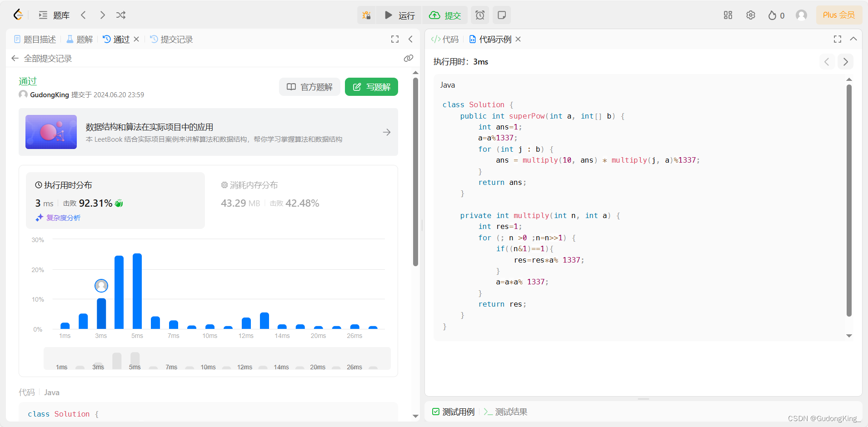Viewport: 868px width, 427px height.
Task: Go to previous example with left chevron
Action: click(827, 62)
